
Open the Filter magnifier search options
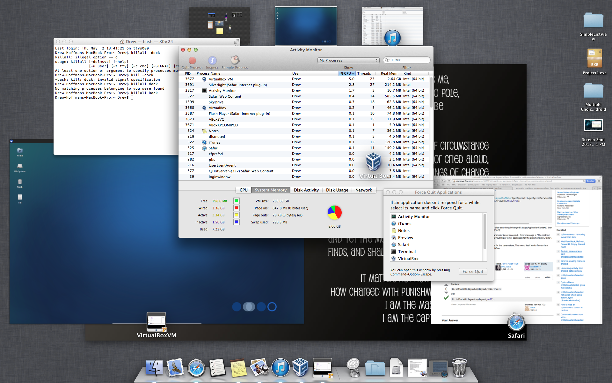tap(387, 60)
